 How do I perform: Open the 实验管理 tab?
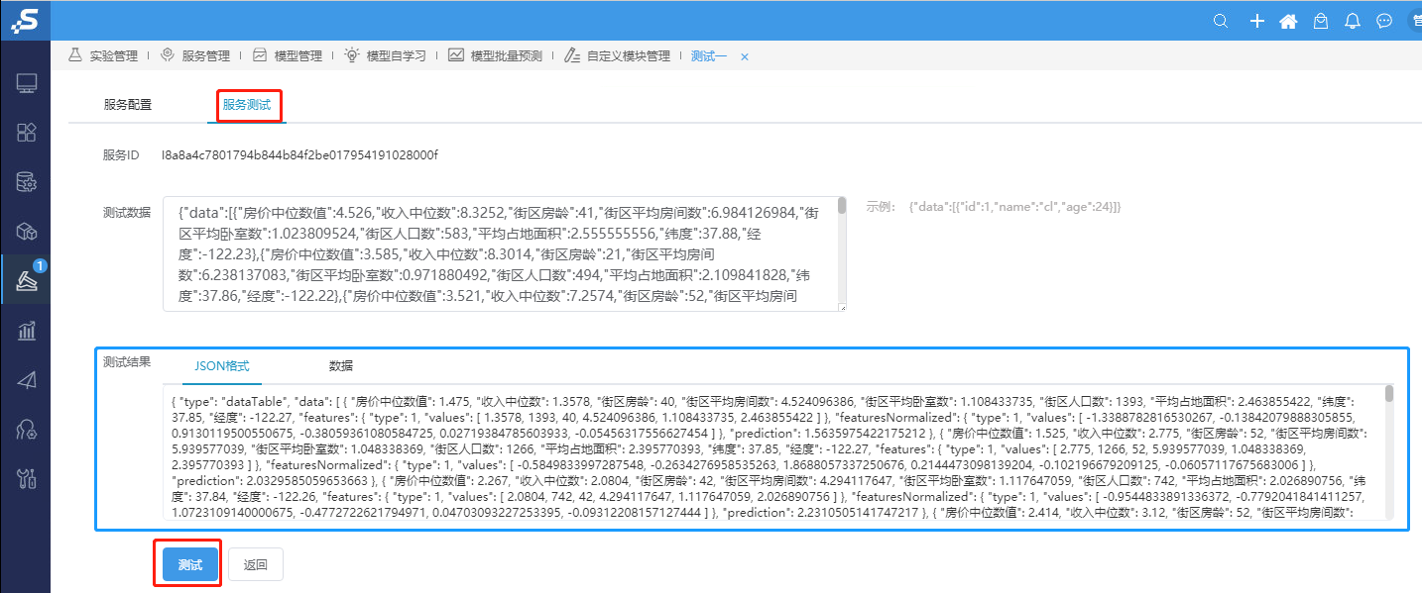[113, 56]
